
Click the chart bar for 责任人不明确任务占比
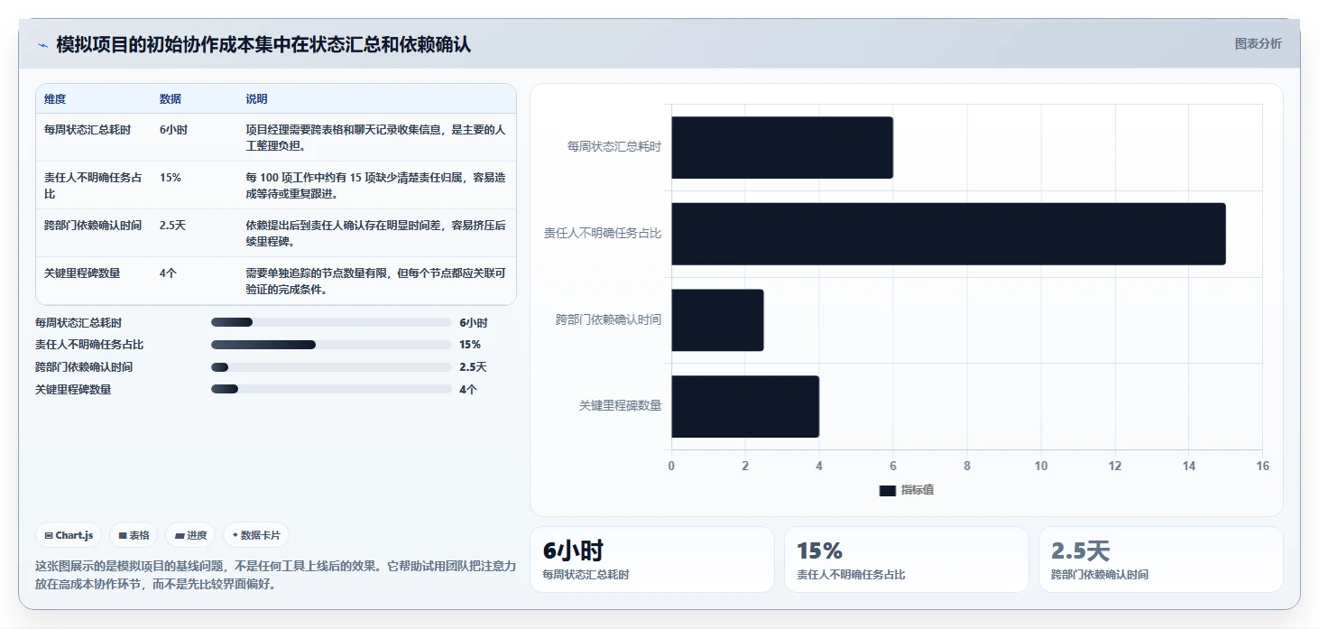[x=948, y=234]
